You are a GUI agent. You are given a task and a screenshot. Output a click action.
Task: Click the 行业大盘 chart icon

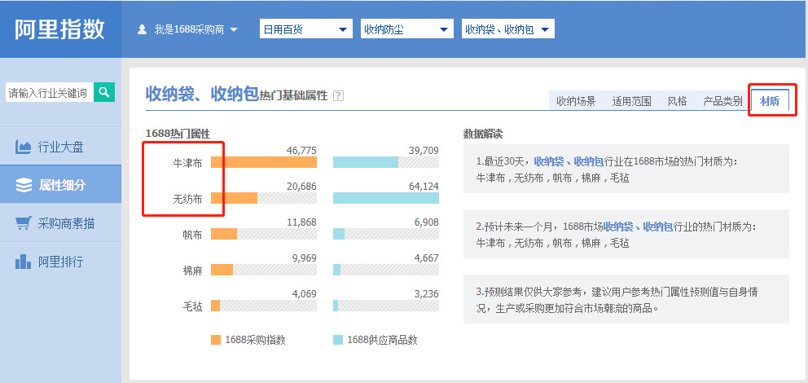click(23, 147)
